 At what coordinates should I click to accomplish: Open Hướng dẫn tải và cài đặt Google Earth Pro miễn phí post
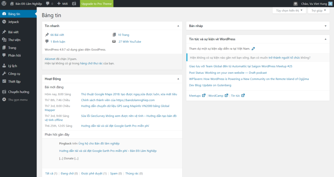coord(115,126)
